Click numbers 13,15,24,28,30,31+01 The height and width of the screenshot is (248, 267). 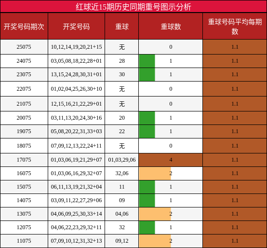(76, 74)
